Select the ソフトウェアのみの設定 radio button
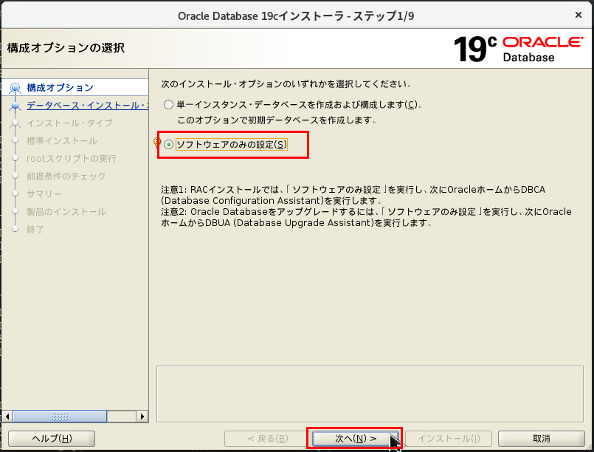 pyautogui.click(x=168, y=145)
